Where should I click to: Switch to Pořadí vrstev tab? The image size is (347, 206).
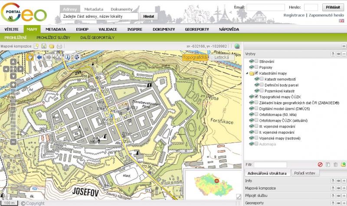pos(306,173)
